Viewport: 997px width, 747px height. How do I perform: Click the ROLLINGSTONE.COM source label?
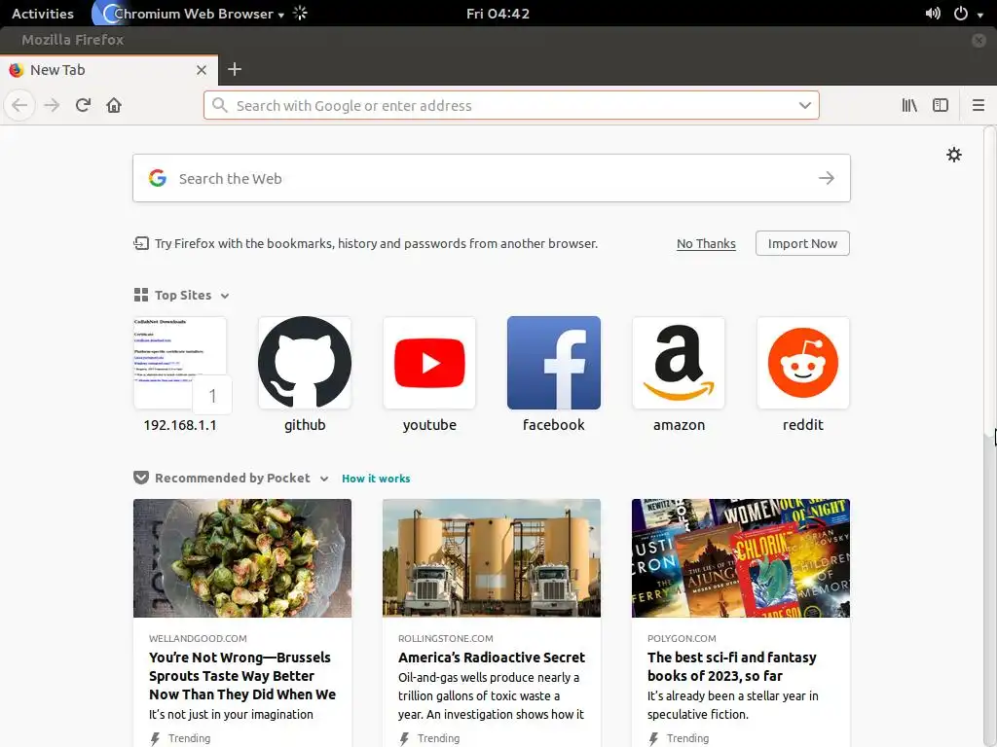point(446,638)
